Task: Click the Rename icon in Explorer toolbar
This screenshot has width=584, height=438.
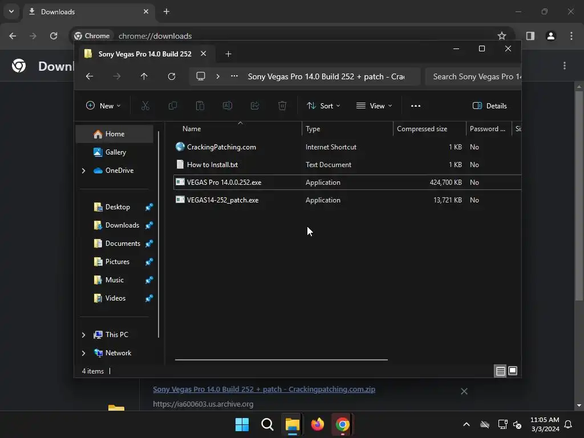Action: (x=227, y=106)
